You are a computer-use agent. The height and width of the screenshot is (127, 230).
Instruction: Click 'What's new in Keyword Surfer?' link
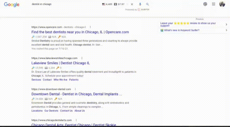coord(182,30)
